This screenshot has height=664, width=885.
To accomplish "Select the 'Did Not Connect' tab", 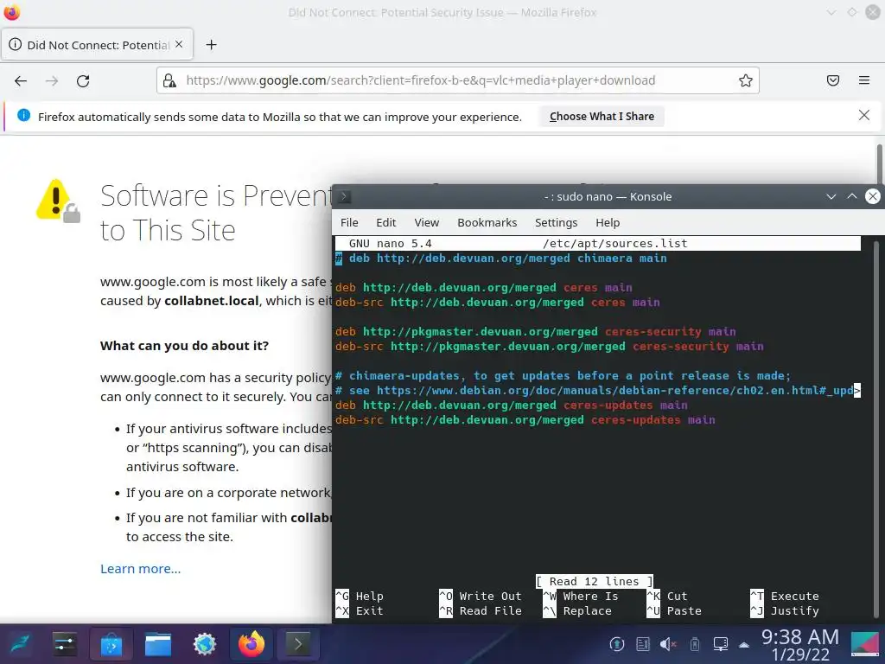I will point(97,45).
